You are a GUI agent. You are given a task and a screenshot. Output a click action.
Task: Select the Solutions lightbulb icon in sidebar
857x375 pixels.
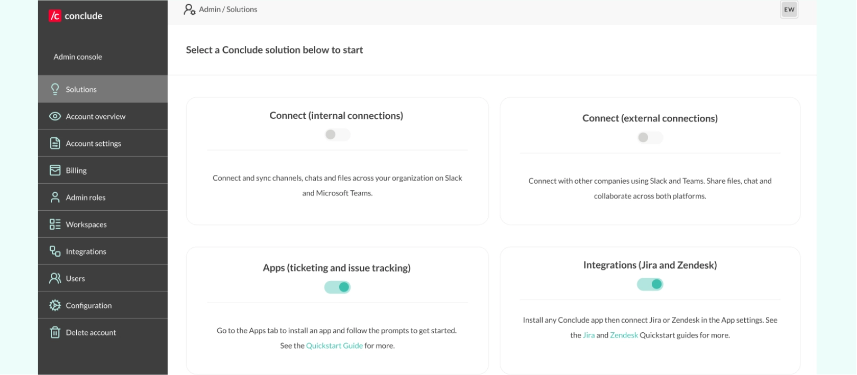54,89
